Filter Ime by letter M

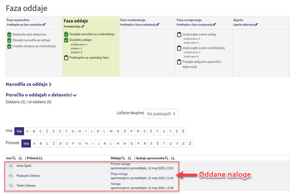[111, 131]
